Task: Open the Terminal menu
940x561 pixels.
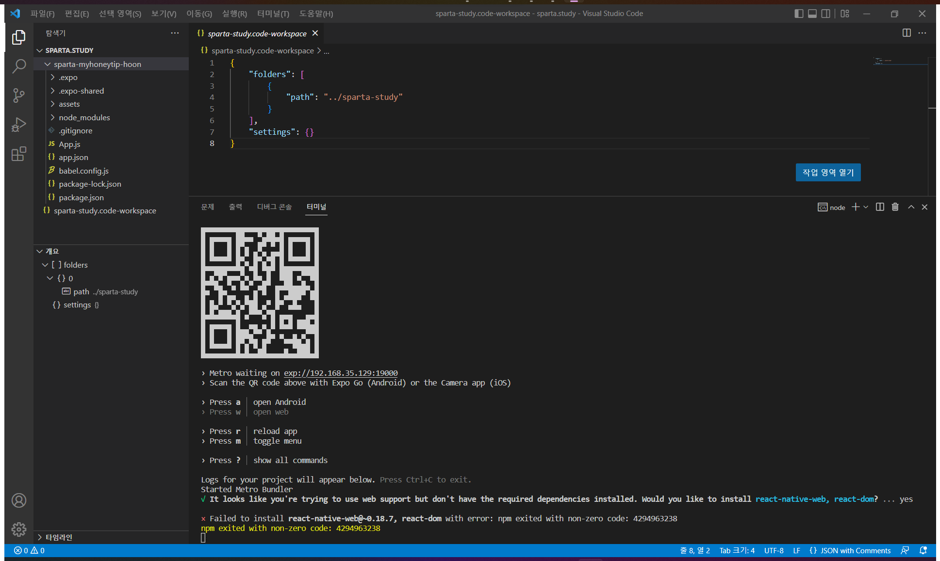Action: [x=273, y=14]
